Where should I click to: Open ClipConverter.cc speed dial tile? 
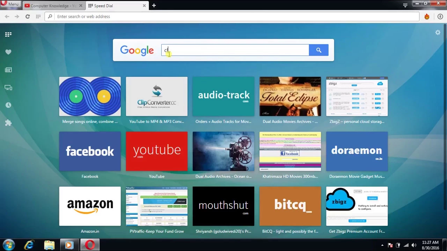[156, 97]
